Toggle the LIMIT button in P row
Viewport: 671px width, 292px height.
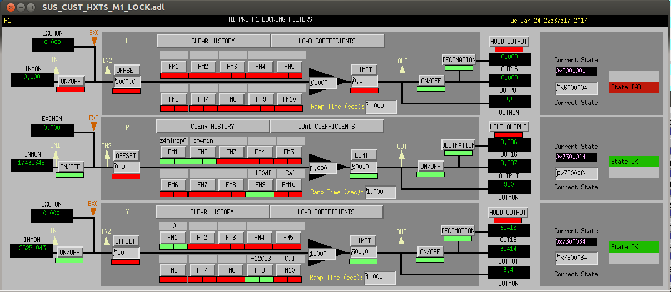tap(364, 155)
